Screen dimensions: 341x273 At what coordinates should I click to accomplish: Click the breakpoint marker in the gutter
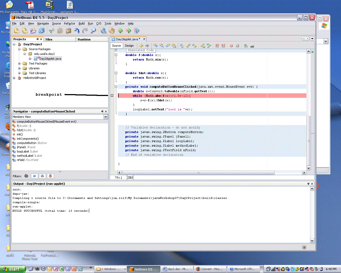[x=112, y=95]
